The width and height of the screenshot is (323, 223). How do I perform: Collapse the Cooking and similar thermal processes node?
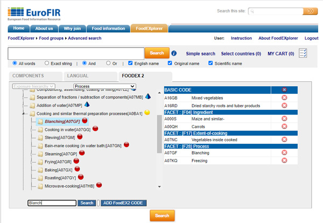click(x=23, y=114)
